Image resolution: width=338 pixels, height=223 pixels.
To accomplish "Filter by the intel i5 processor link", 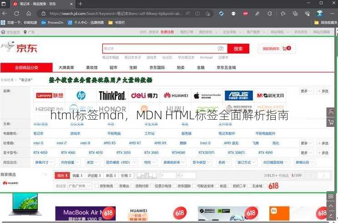I will [x=38, y=143].
